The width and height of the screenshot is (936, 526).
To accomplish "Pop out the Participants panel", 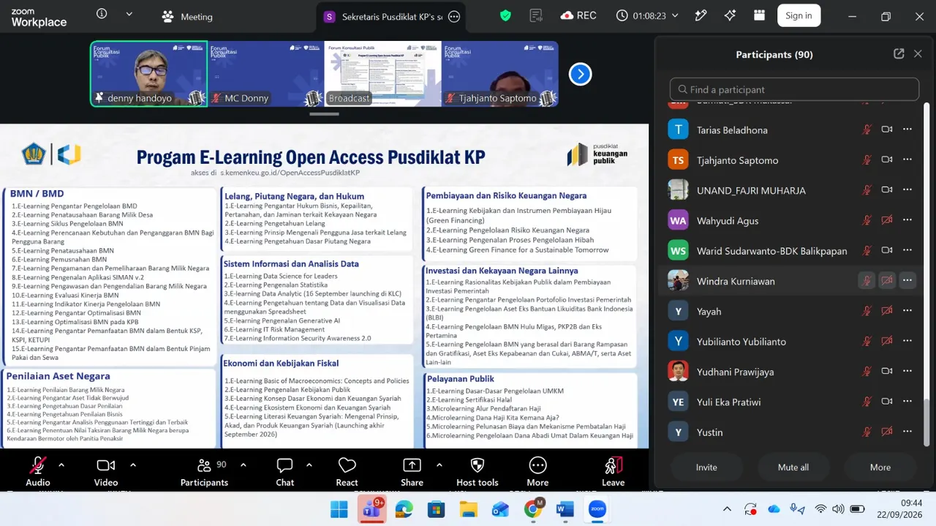I will coord(899,54).
